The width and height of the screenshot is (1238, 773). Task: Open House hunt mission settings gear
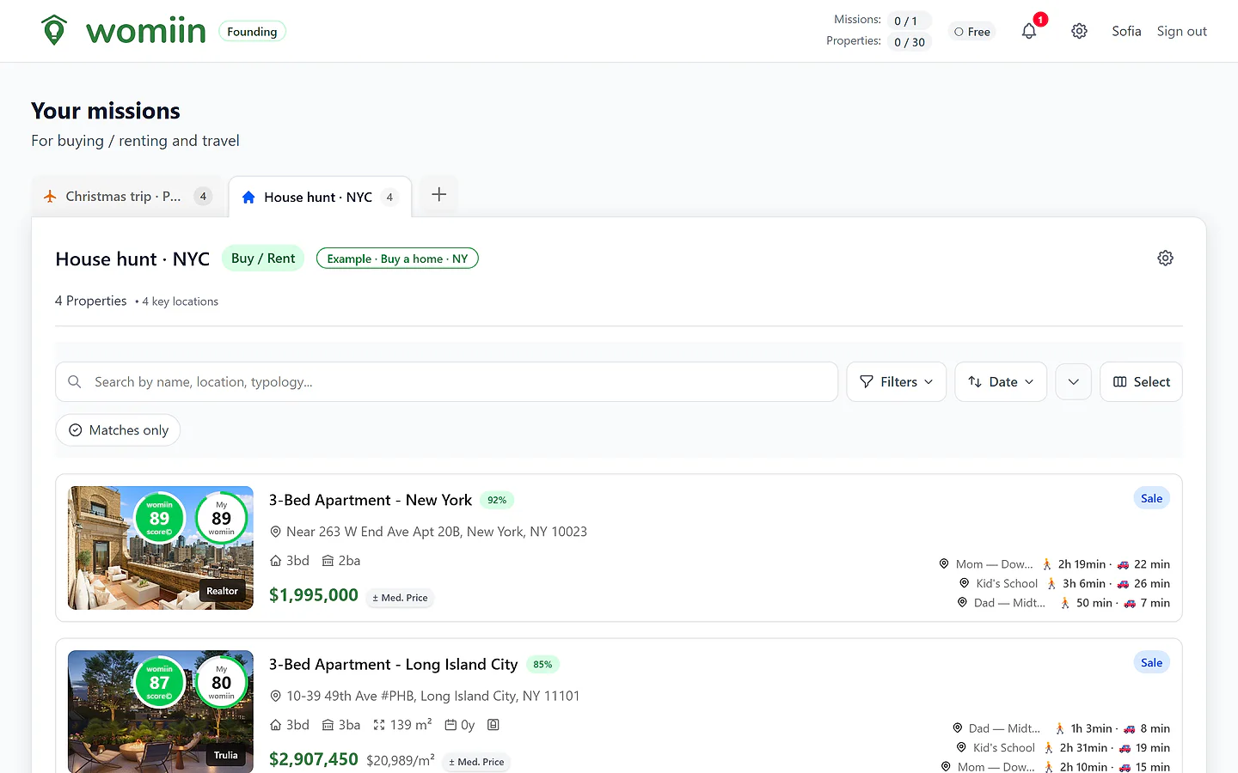click(1165, 258)
